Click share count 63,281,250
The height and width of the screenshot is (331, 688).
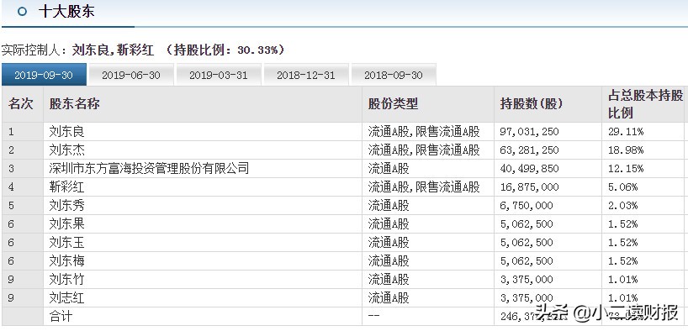point(530,150)
